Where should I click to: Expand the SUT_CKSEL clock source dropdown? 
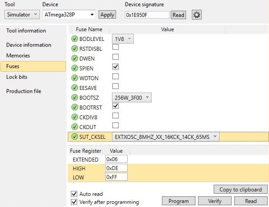165,137
